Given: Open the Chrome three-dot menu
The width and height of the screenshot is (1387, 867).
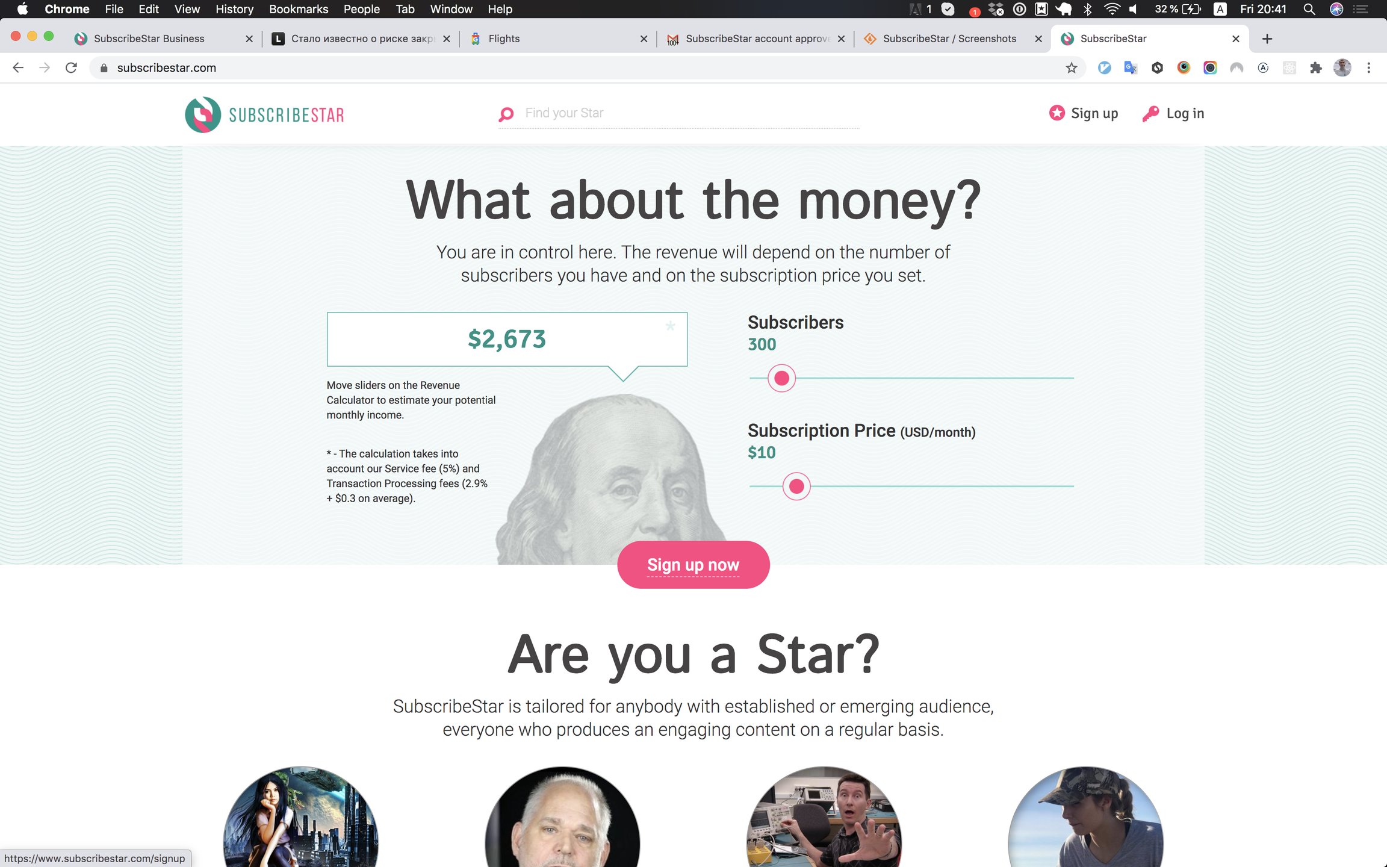Looking at the screenshot, I should (x=1368, y=68).
